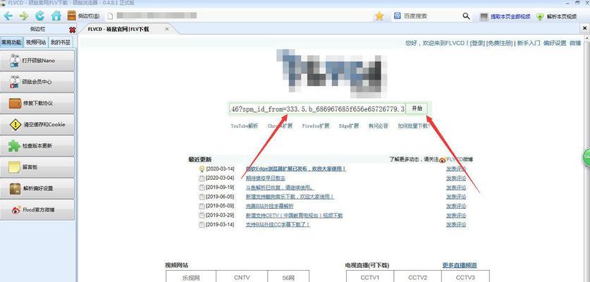Screen dimensions: 590x282
Task: Open 打开硕鼠Nano from the sidebar
Action: click(x=37, y=61)
